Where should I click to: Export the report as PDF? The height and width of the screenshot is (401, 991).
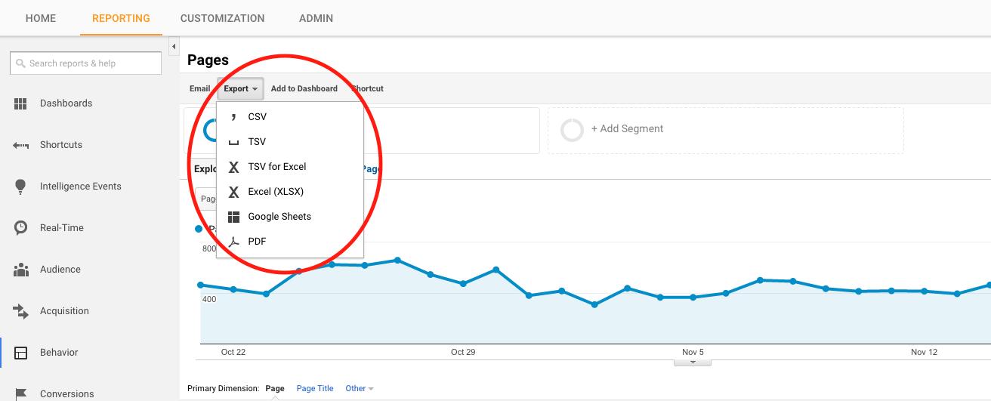pos(257,242)
